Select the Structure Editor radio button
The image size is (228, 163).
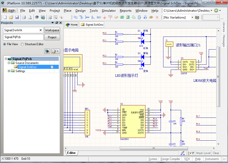[x=23, y=44]
